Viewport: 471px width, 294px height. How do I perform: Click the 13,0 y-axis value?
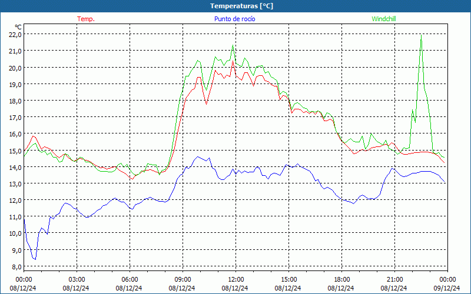tap(15, 183)
